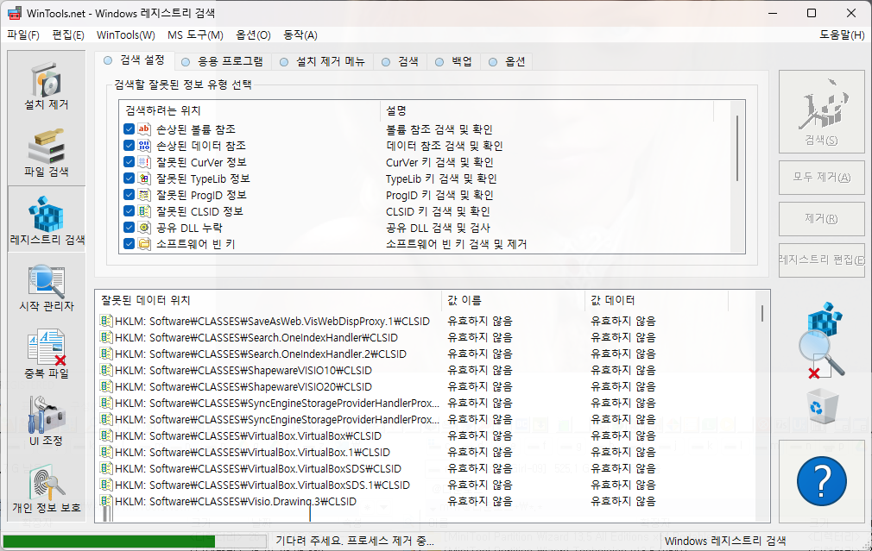Open the 파일(F) menu
This screenshot has width=872, height=551.
tap(23, 35)
